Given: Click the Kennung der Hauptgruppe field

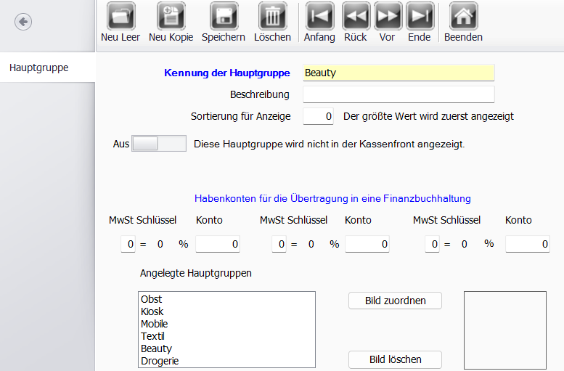Looking at the screenshot, I should [398, 73].
